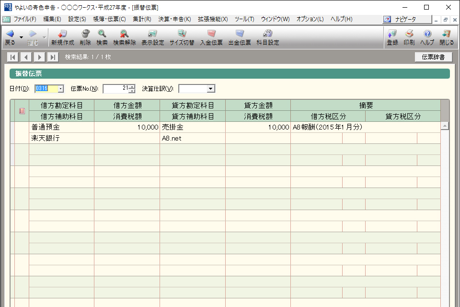Restore the inner 振替伝票 document window
This screenshot has height=307, width=460.
coord(445,20)
